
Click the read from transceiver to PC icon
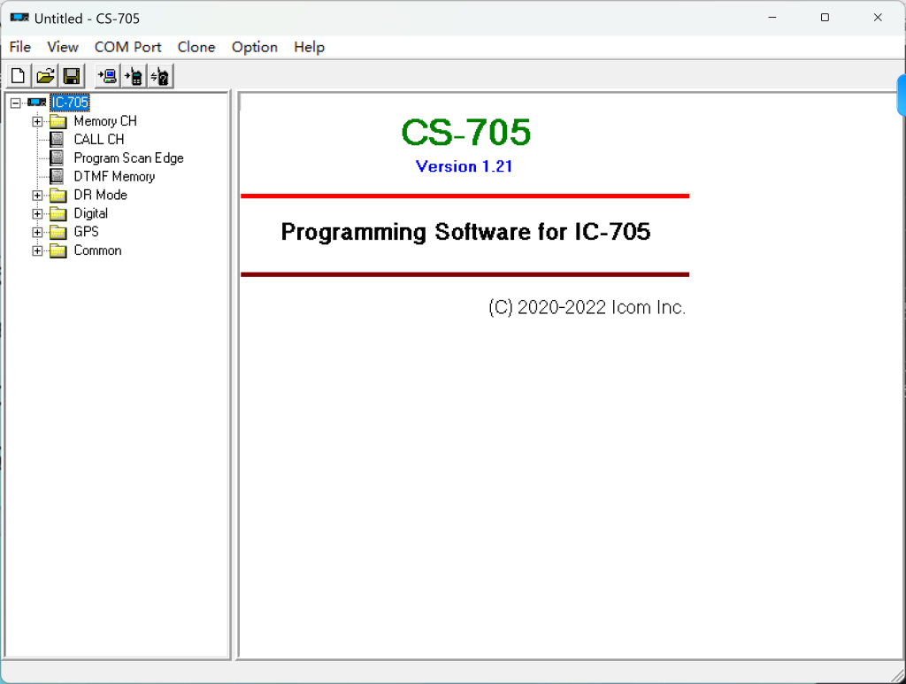tap(107, 76)
